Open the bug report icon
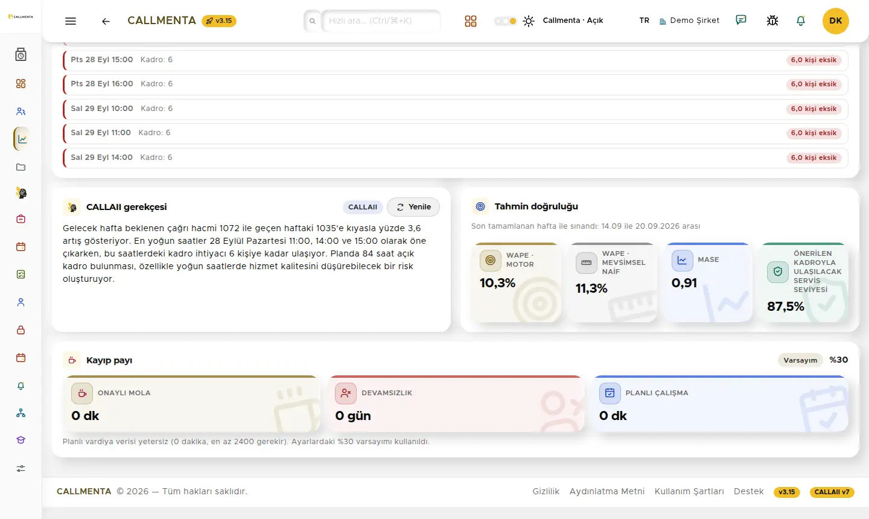869x519 pixels. click(x=772, y=21)
